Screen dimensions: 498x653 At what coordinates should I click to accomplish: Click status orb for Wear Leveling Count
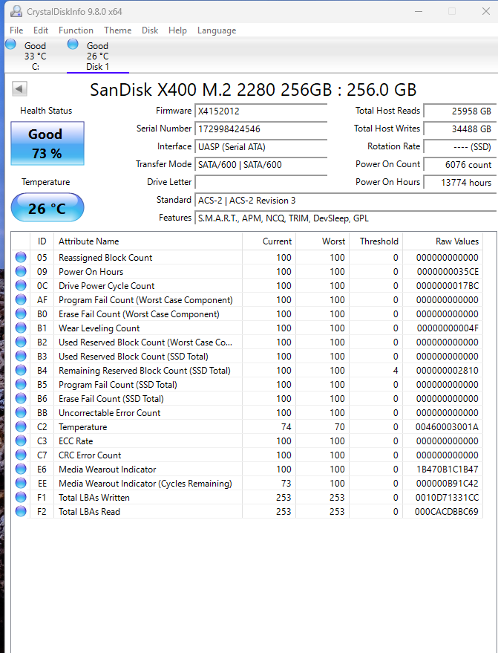point(21,328)
